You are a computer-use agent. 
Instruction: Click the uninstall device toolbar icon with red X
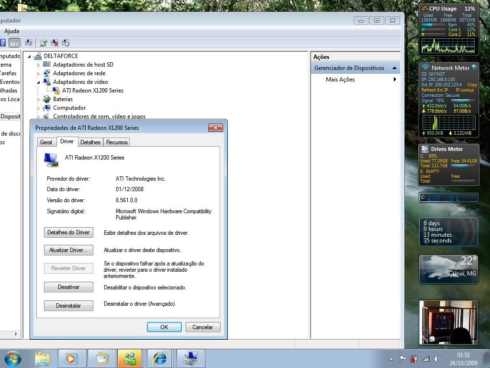pyautogui.click(x=55, y=43)
